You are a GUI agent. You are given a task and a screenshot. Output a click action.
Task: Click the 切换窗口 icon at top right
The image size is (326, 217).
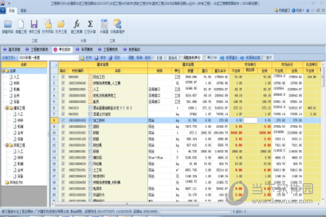pyautogui.click(x=276, y=10)
